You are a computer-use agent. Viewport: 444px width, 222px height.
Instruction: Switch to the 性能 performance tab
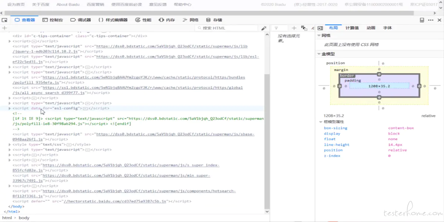[143, 20]
